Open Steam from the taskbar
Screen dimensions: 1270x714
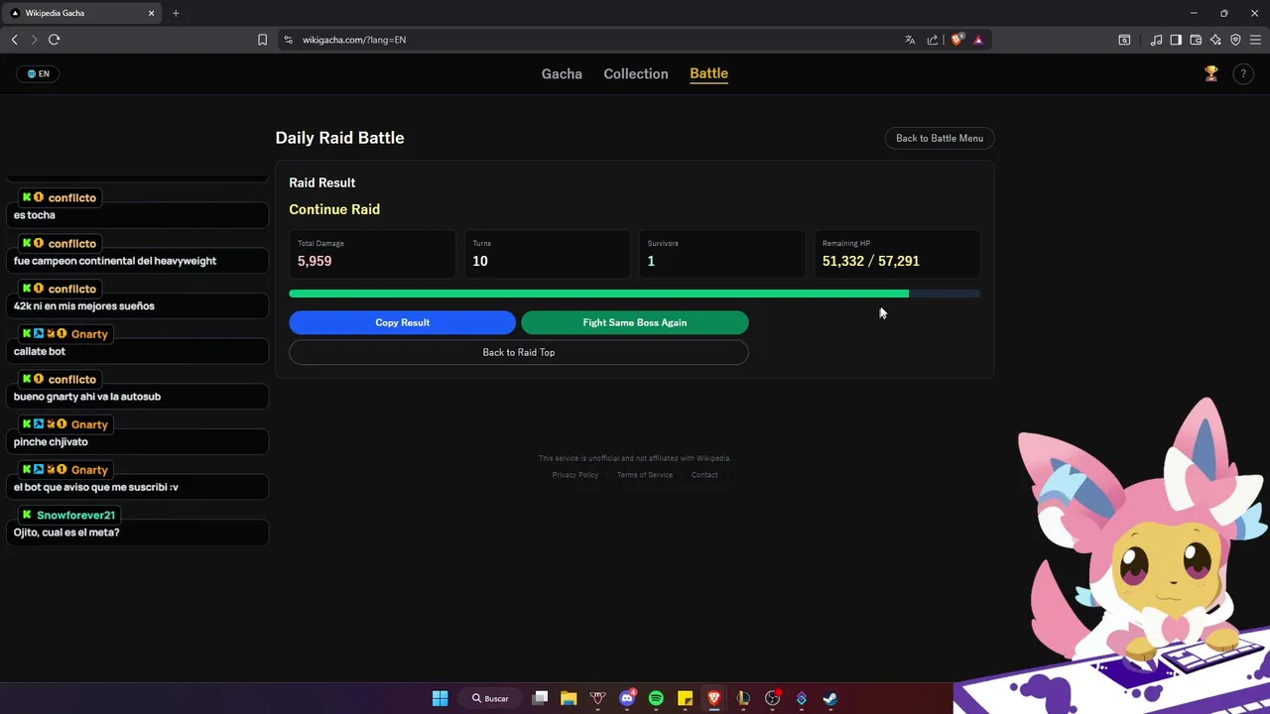[x=830, y=698]
